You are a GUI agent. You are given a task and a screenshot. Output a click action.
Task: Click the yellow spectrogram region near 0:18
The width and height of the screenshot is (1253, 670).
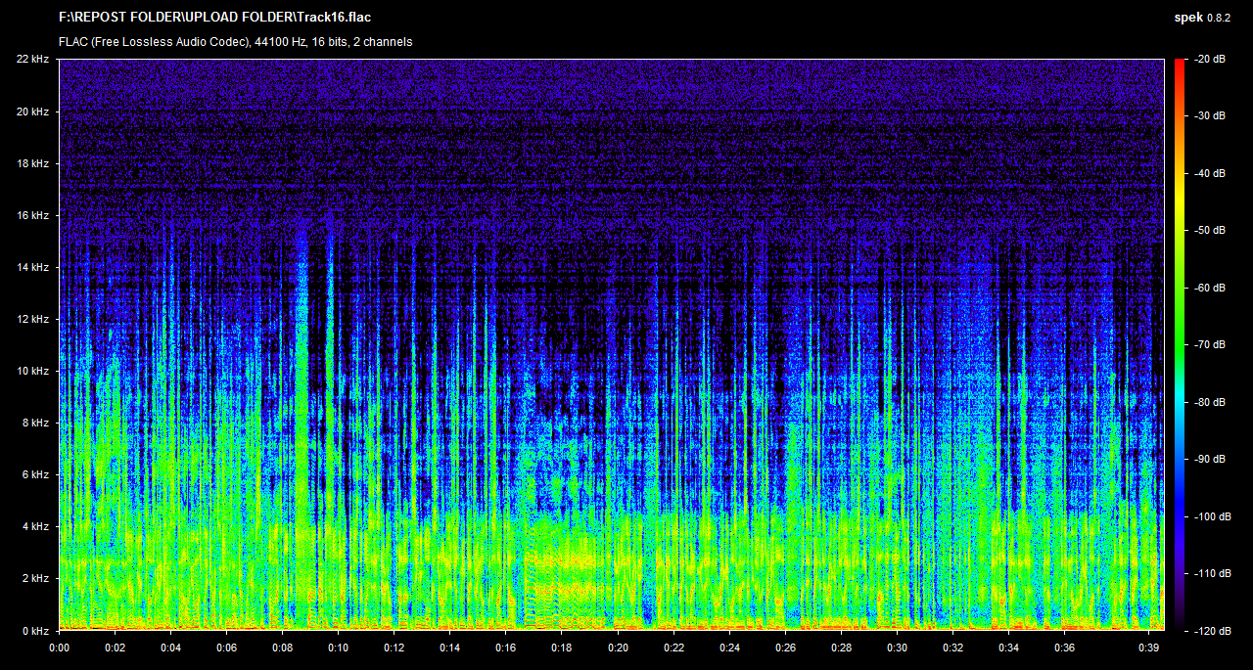573,559
